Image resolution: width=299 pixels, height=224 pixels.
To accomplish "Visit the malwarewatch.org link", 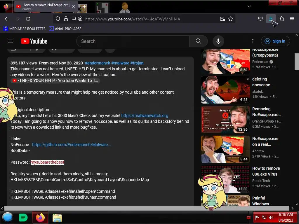I will coord(145,116).
